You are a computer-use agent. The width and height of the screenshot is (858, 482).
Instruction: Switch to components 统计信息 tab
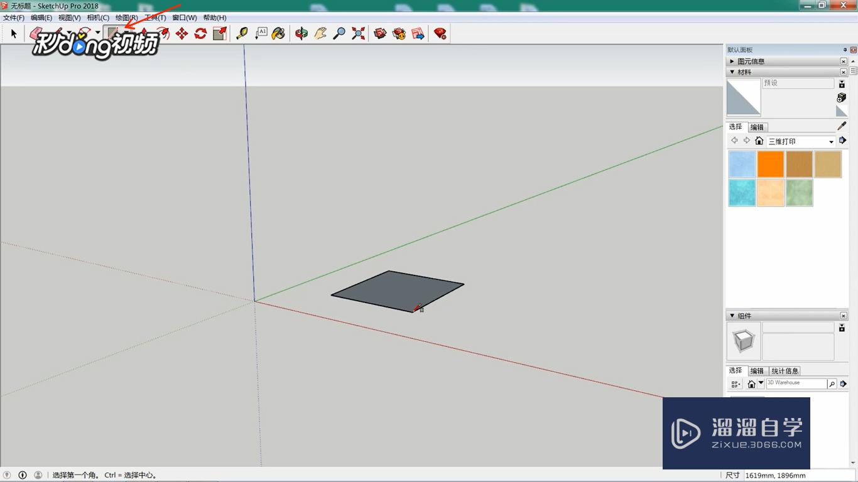tap(785, 371)
